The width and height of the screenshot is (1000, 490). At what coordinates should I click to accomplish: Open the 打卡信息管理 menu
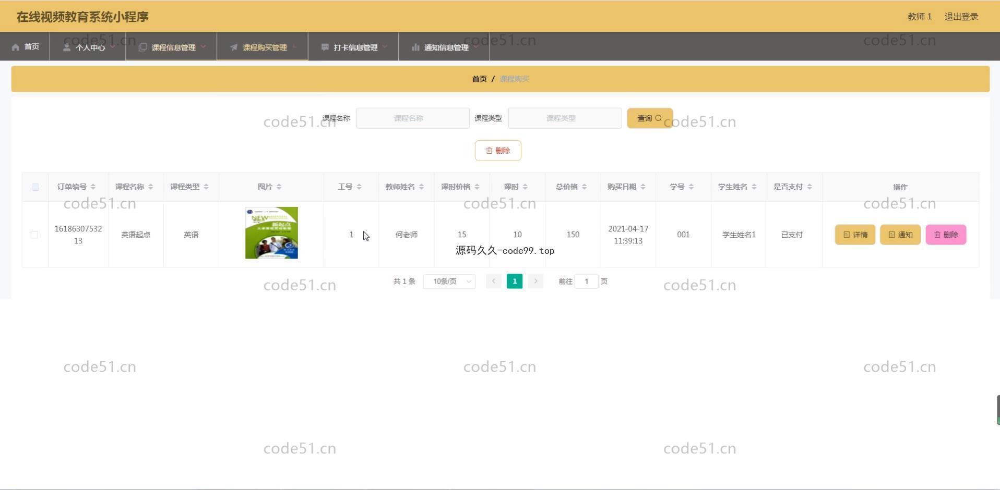[x=353, y=46]
